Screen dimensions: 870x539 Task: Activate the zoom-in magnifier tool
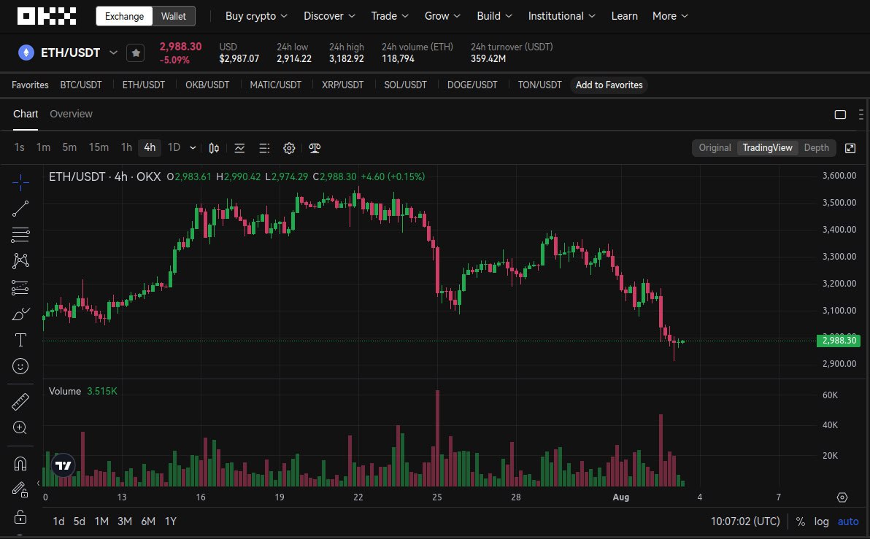click(x=20, y=427)
